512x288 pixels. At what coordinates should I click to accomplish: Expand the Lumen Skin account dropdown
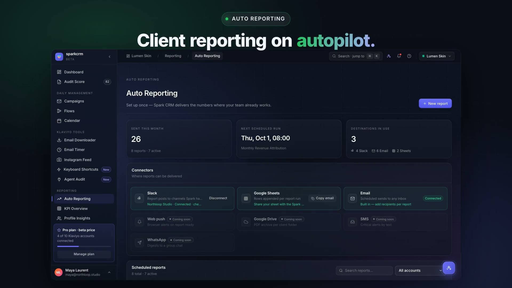(437, 56)
